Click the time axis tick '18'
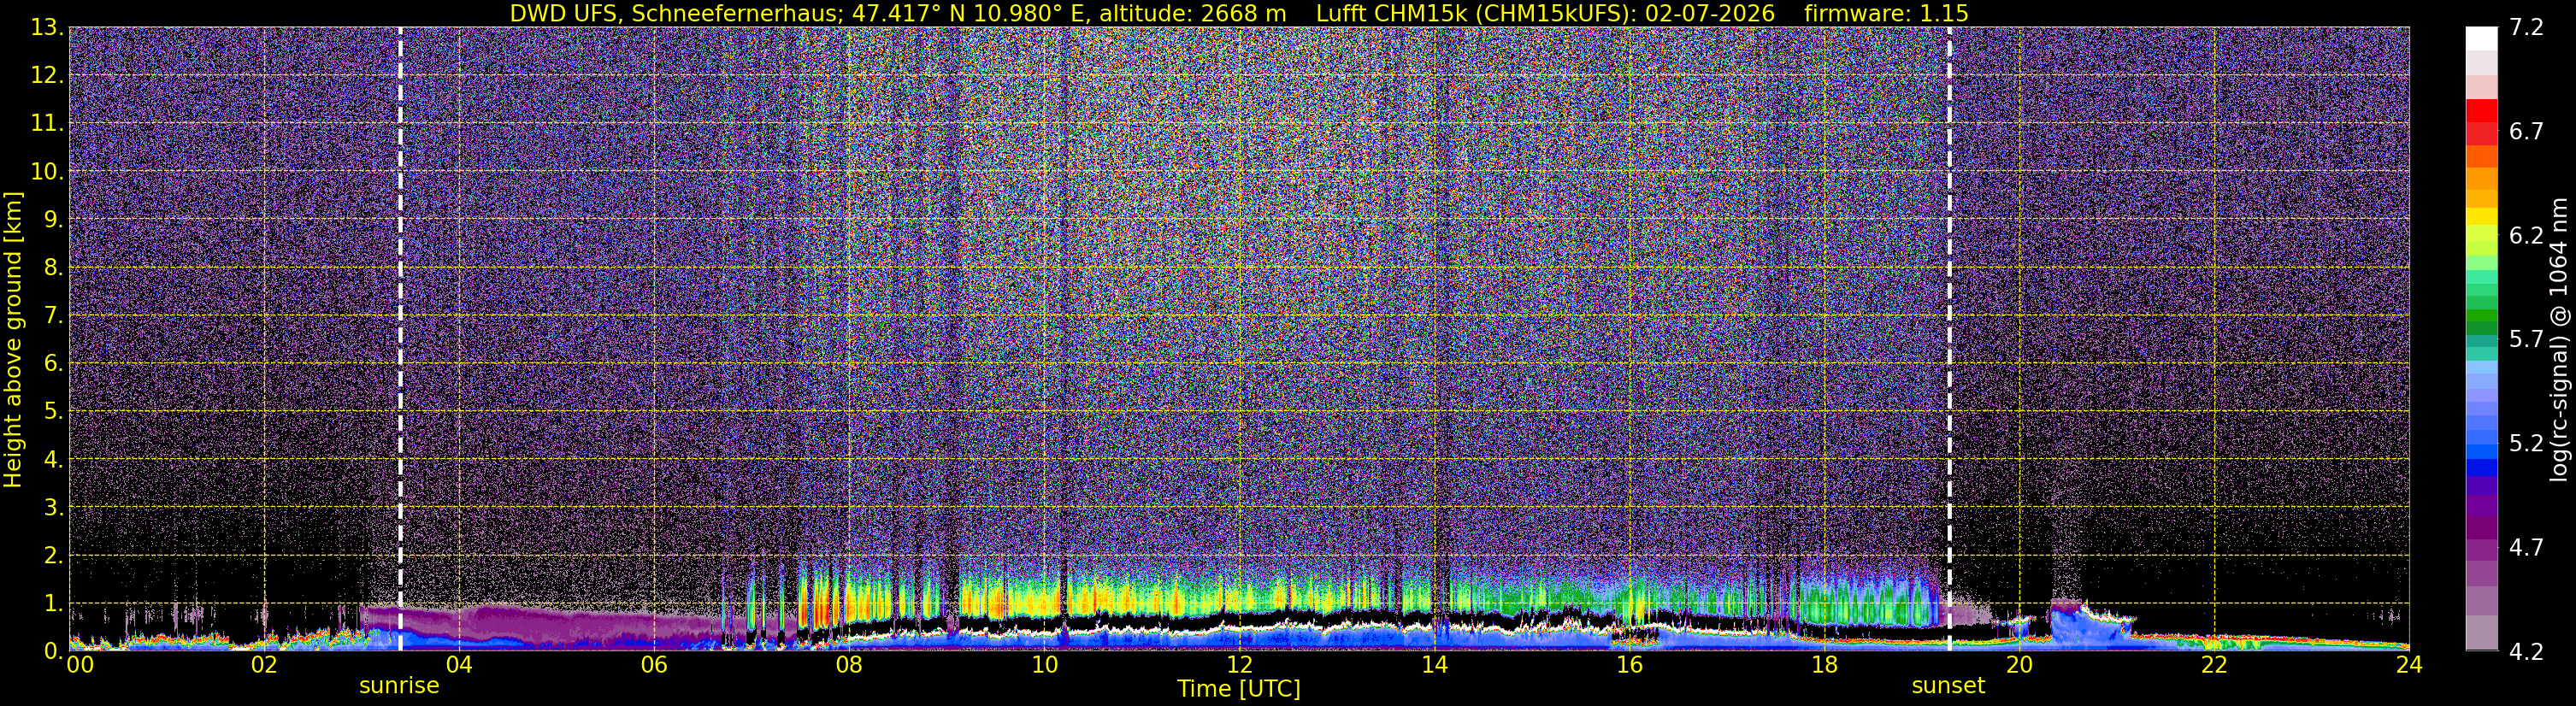 (1824, 665)
